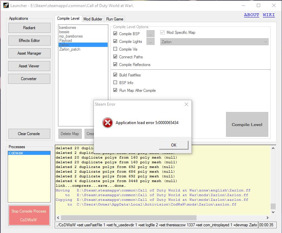The height and width of the screenshot is (233, 282).
Task: Click console horizontal scroll right arrow
Action: 268,218
